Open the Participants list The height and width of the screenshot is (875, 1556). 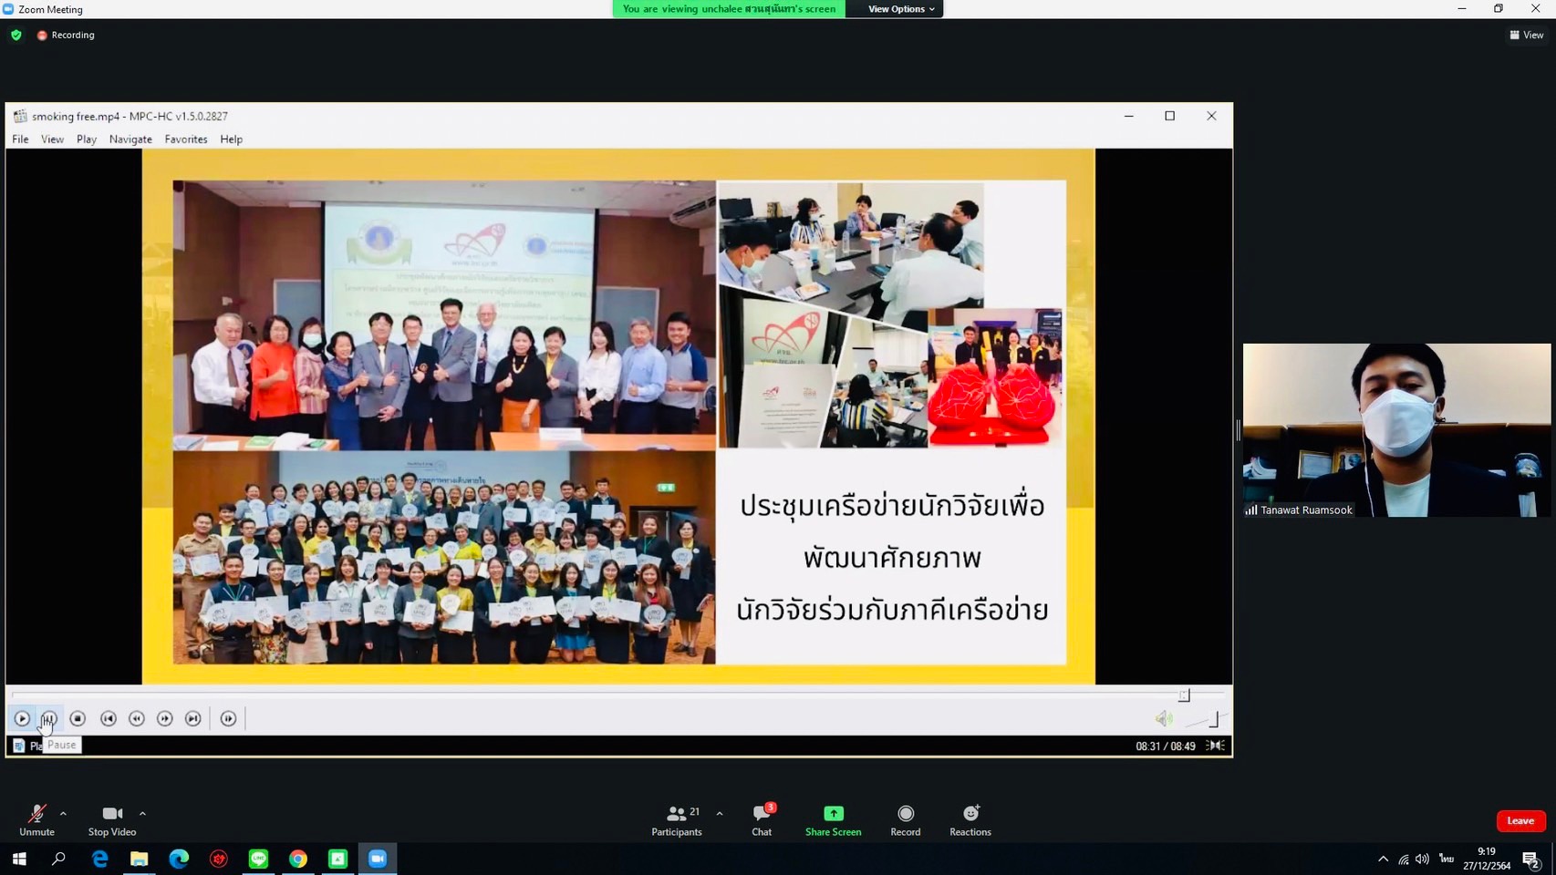click(677, 819)
